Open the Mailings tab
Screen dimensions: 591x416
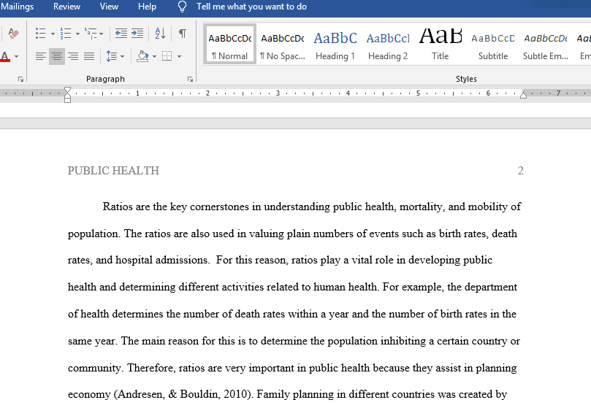click(x=17, y=7)
